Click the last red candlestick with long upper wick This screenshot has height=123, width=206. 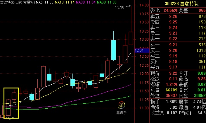131,38
